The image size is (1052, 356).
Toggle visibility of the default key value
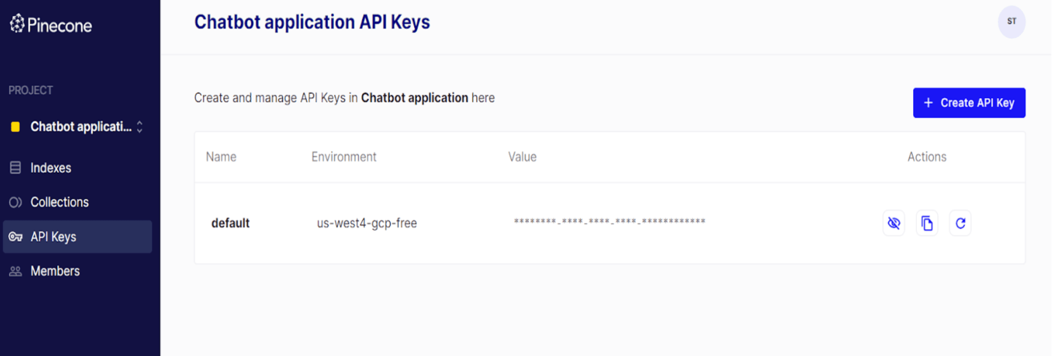[894, 223]
